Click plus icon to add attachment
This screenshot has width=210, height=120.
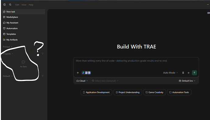[78, 73]
